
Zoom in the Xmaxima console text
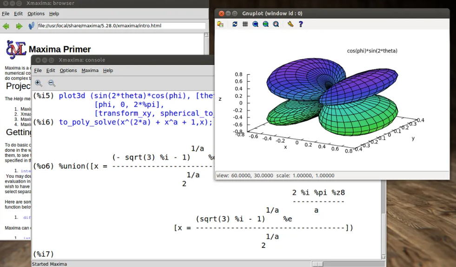point(39,84)
